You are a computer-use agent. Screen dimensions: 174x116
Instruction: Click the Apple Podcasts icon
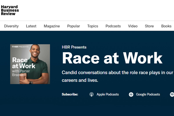click(91, 94)
